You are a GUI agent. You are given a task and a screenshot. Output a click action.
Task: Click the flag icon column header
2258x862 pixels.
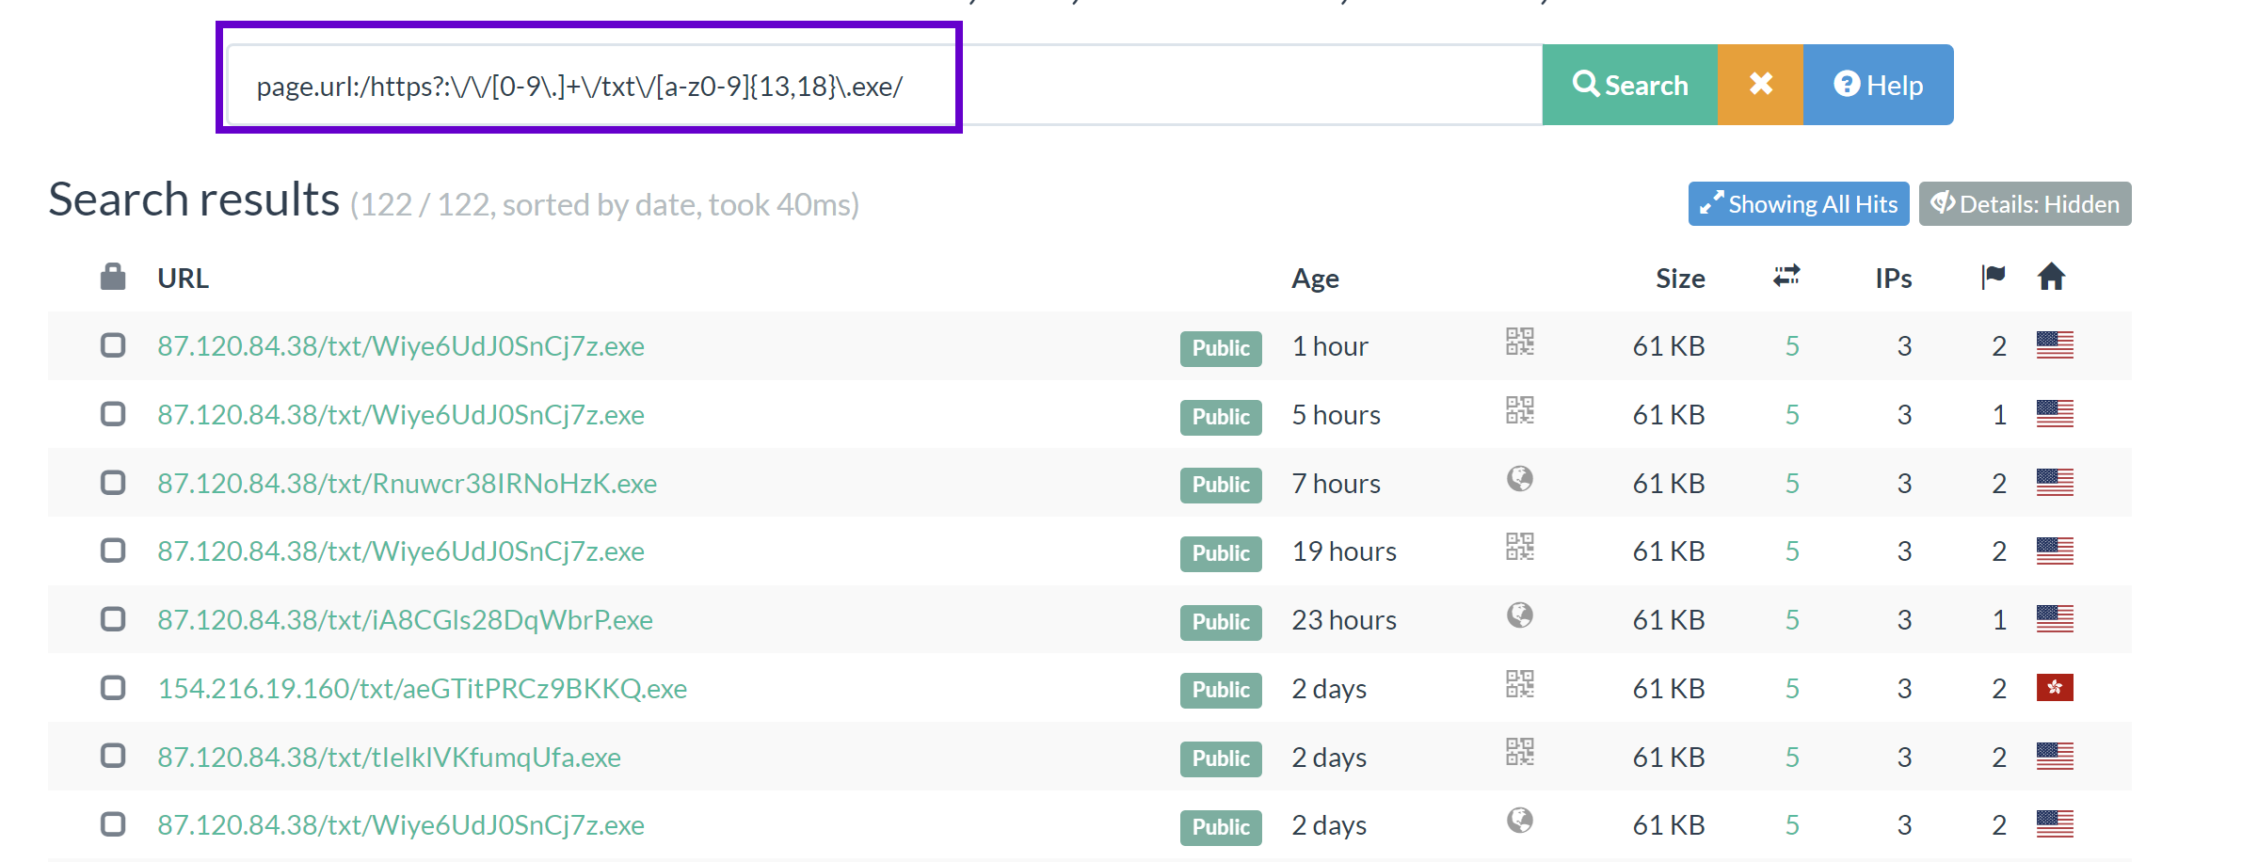pyautogui.click(x=1994, y=276)
